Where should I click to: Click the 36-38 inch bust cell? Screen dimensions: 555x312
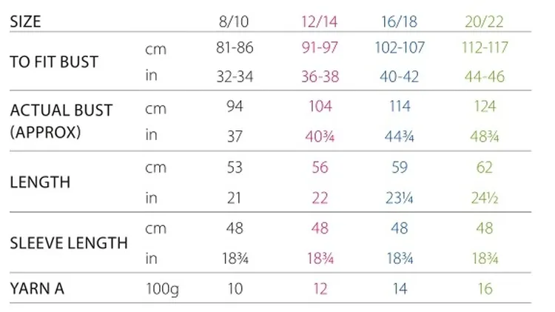[x=320, y=75]
